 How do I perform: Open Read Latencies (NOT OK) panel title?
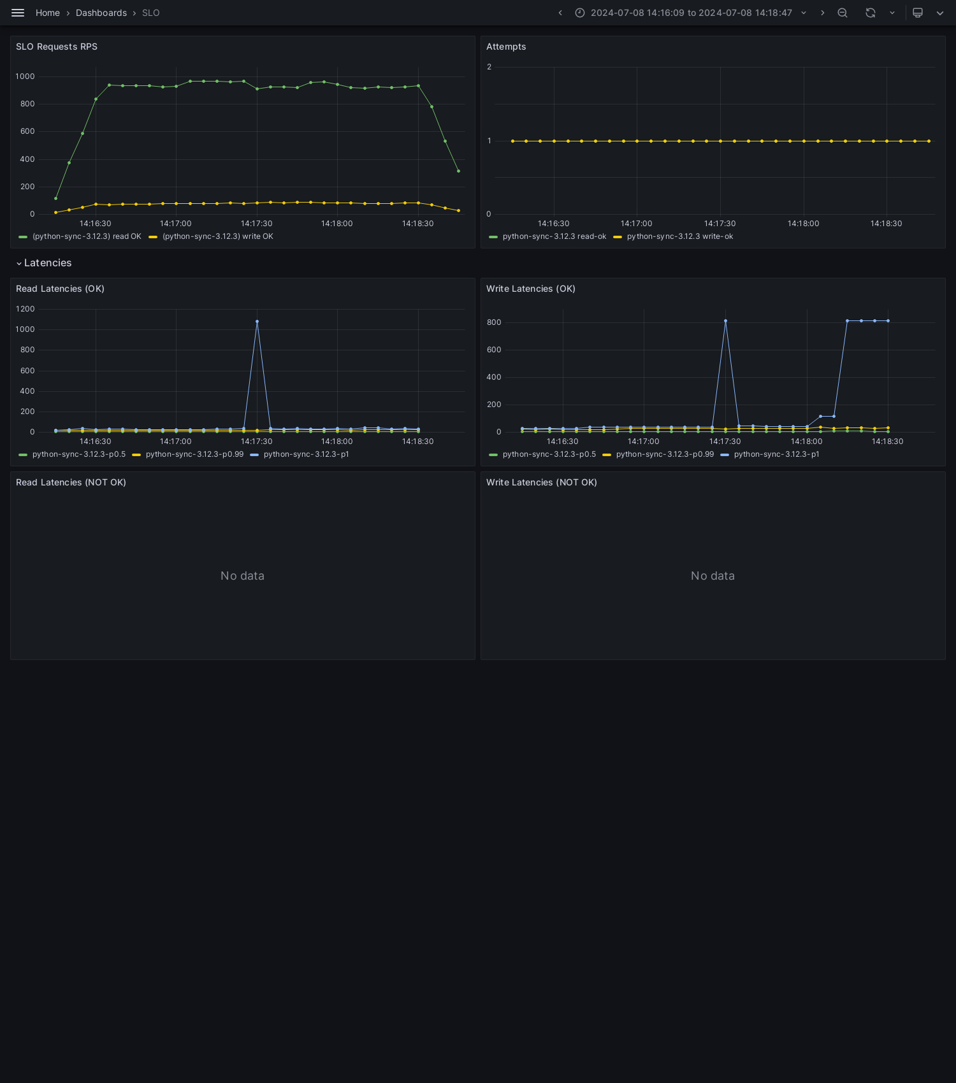pyautogui.click(x=71, y=482)
